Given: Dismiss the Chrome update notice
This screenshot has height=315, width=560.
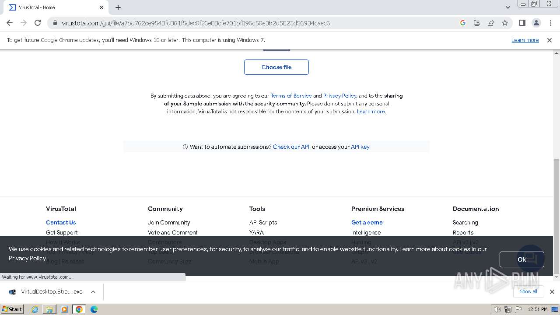Looking at the screenshot, I should [x=549, y=40].
